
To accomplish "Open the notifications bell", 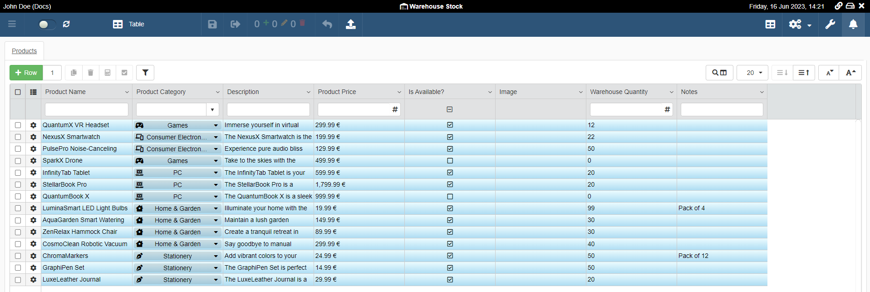I will click(x=853, y=25).
